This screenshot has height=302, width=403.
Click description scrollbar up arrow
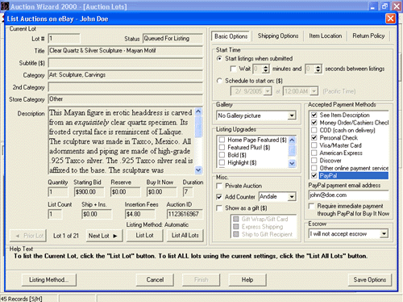click(x=198, y=111)
